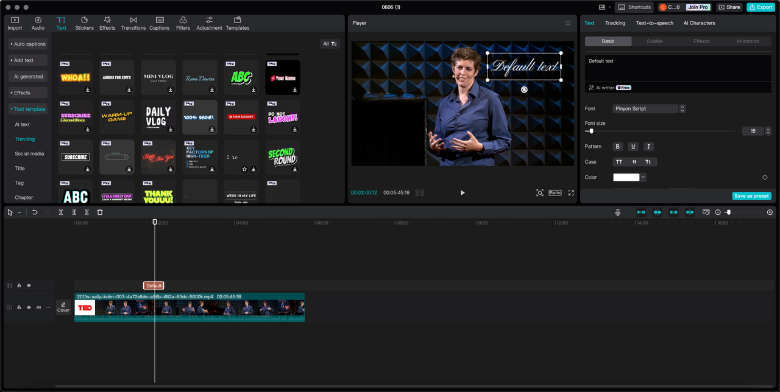Open the video track more options menu

(48, 307)
